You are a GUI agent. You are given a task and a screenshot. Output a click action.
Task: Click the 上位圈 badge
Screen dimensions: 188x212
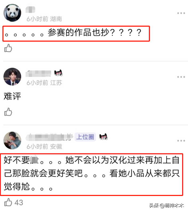tap(85, 137)
